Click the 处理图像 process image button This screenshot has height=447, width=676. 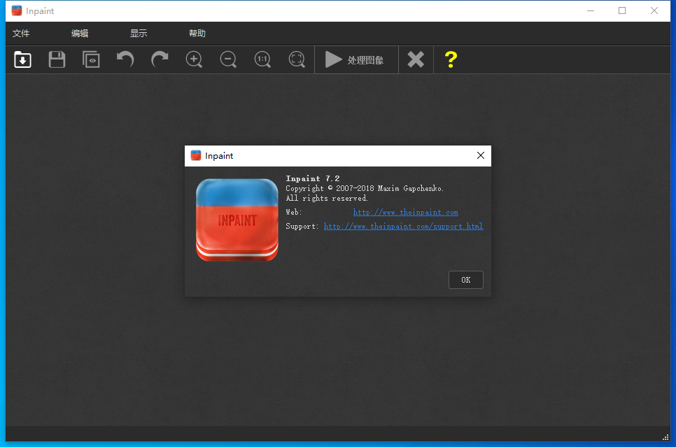[x=356, y=59]
